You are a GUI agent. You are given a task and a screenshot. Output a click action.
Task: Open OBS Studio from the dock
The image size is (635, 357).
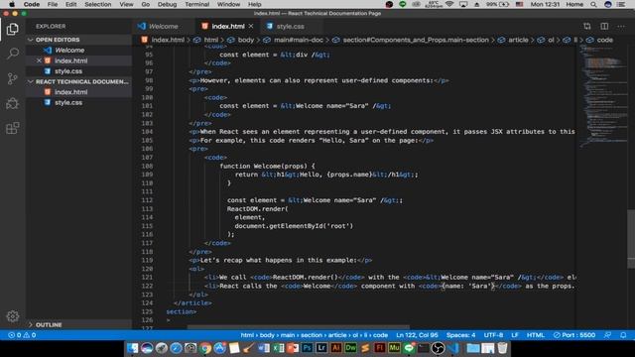click(x=438, y=348)
